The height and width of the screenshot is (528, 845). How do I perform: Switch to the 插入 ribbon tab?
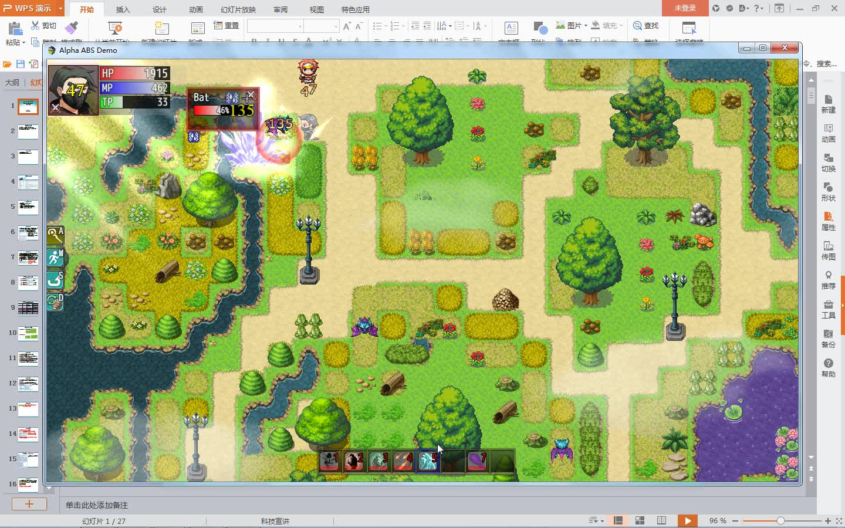pyautogui.click(x=122, y=9)
